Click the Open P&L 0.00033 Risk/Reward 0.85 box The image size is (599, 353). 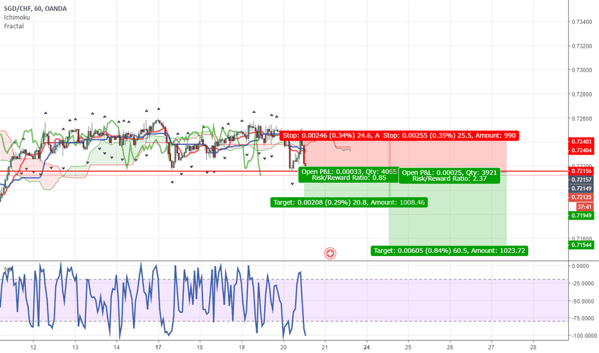pos(349,175)
